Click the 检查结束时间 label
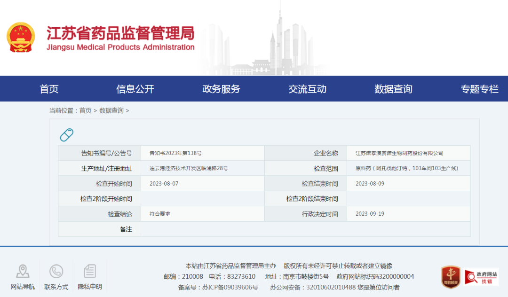The image size is (508, 297). point(320,184)
